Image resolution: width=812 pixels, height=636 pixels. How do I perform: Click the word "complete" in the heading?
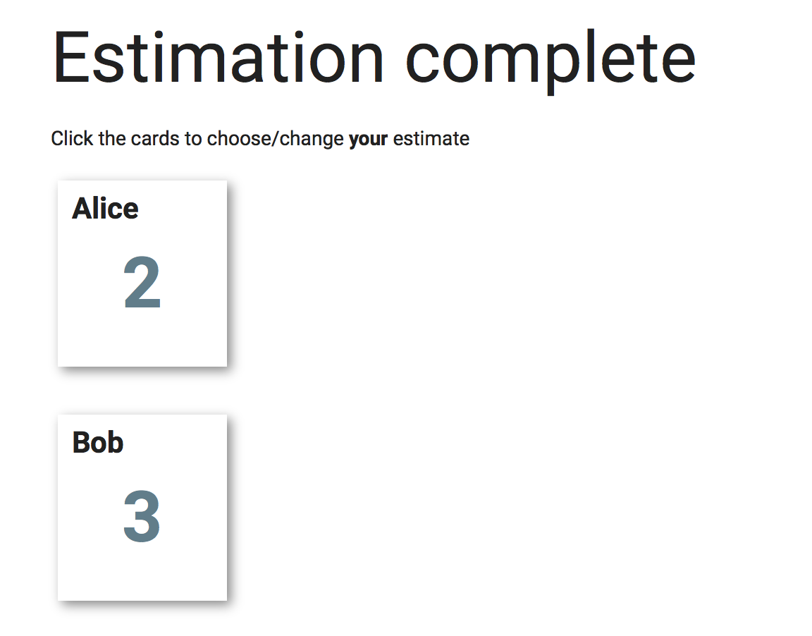550,61
